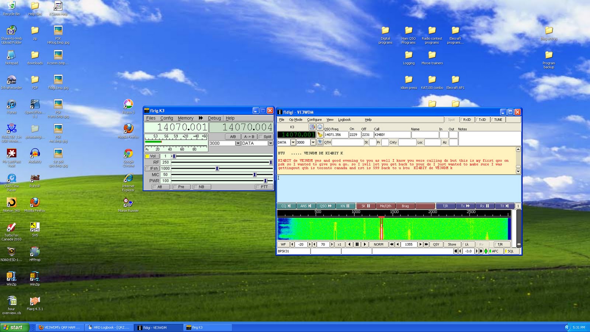
Task: Open the 3000 bandwidth dropdown in fldigi
Action: (313, 143)
